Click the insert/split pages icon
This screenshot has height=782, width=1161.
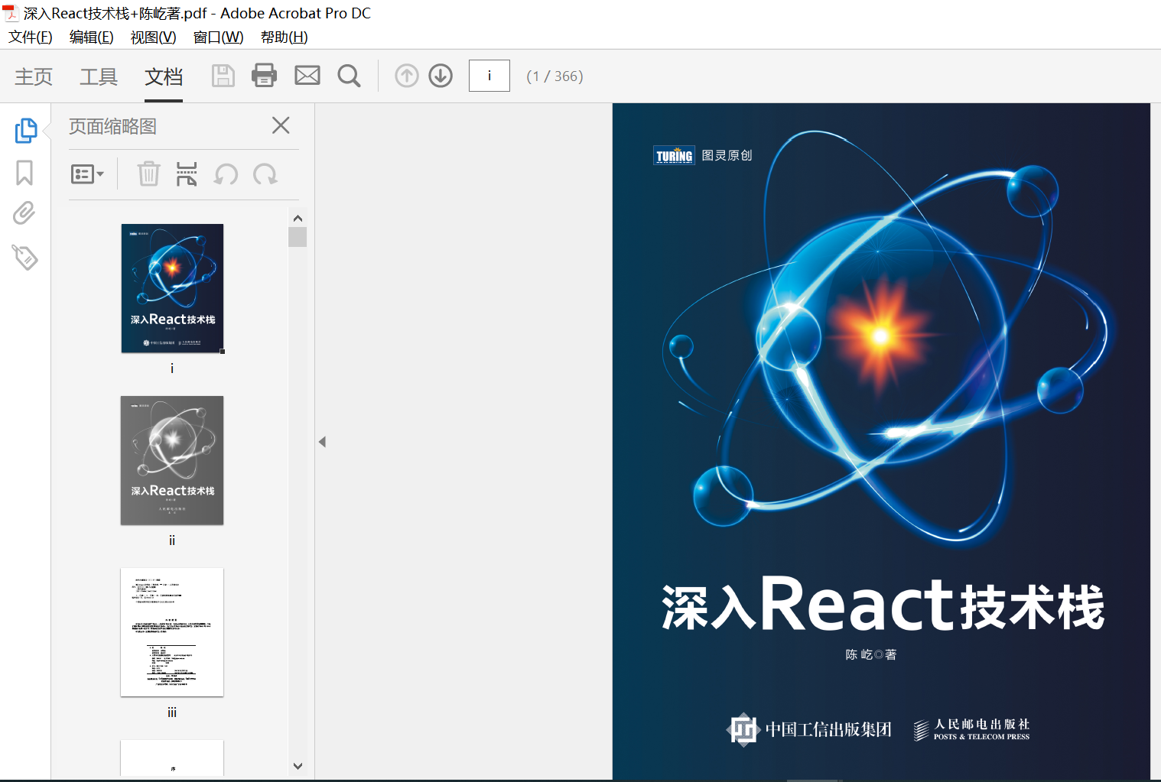[187, 174]
